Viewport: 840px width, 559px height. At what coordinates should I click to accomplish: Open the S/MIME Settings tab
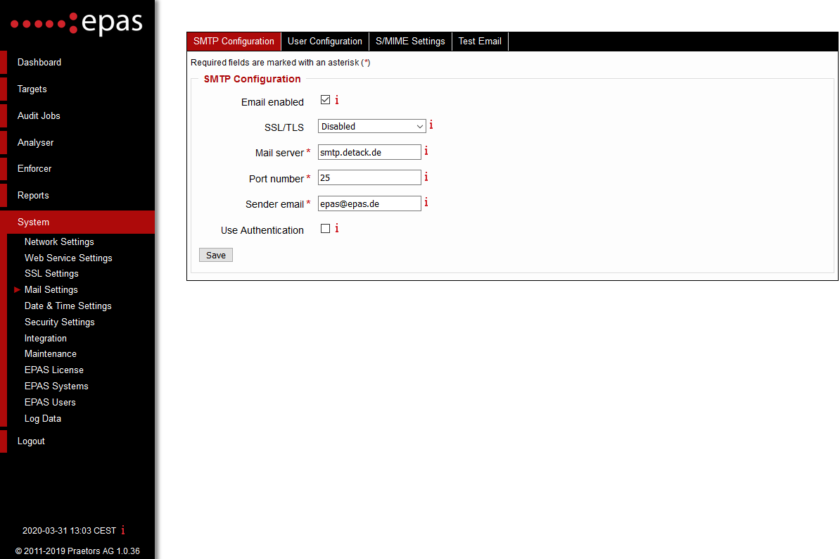(x=410, y=41)
